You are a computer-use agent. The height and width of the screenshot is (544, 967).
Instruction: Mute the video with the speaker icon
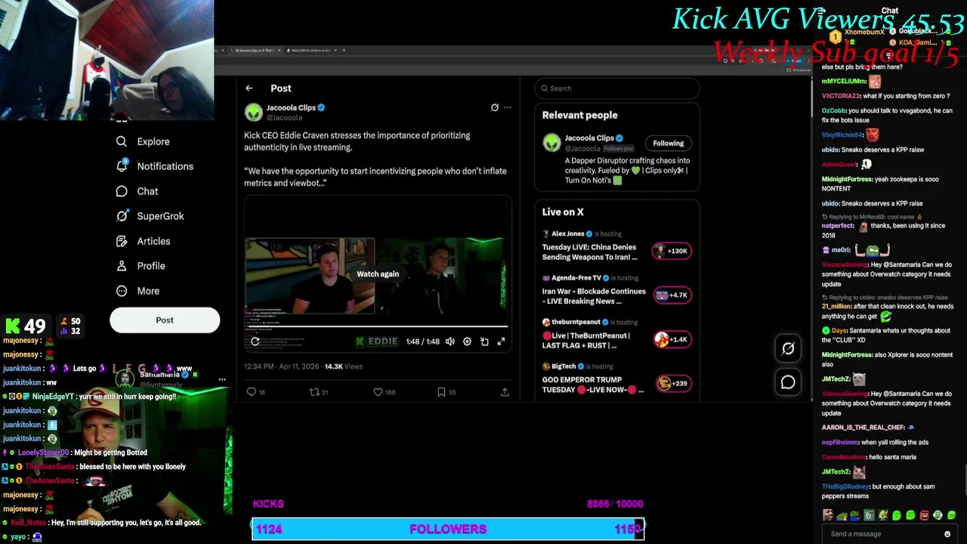(x=450, y=342)
